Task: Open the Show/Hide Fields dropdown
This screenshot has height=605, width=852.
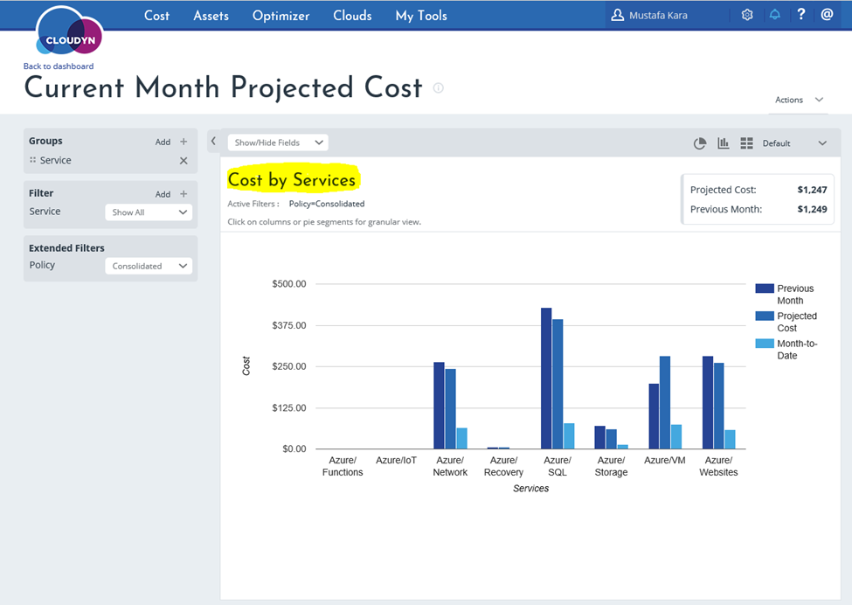Action: pos(278,143)
